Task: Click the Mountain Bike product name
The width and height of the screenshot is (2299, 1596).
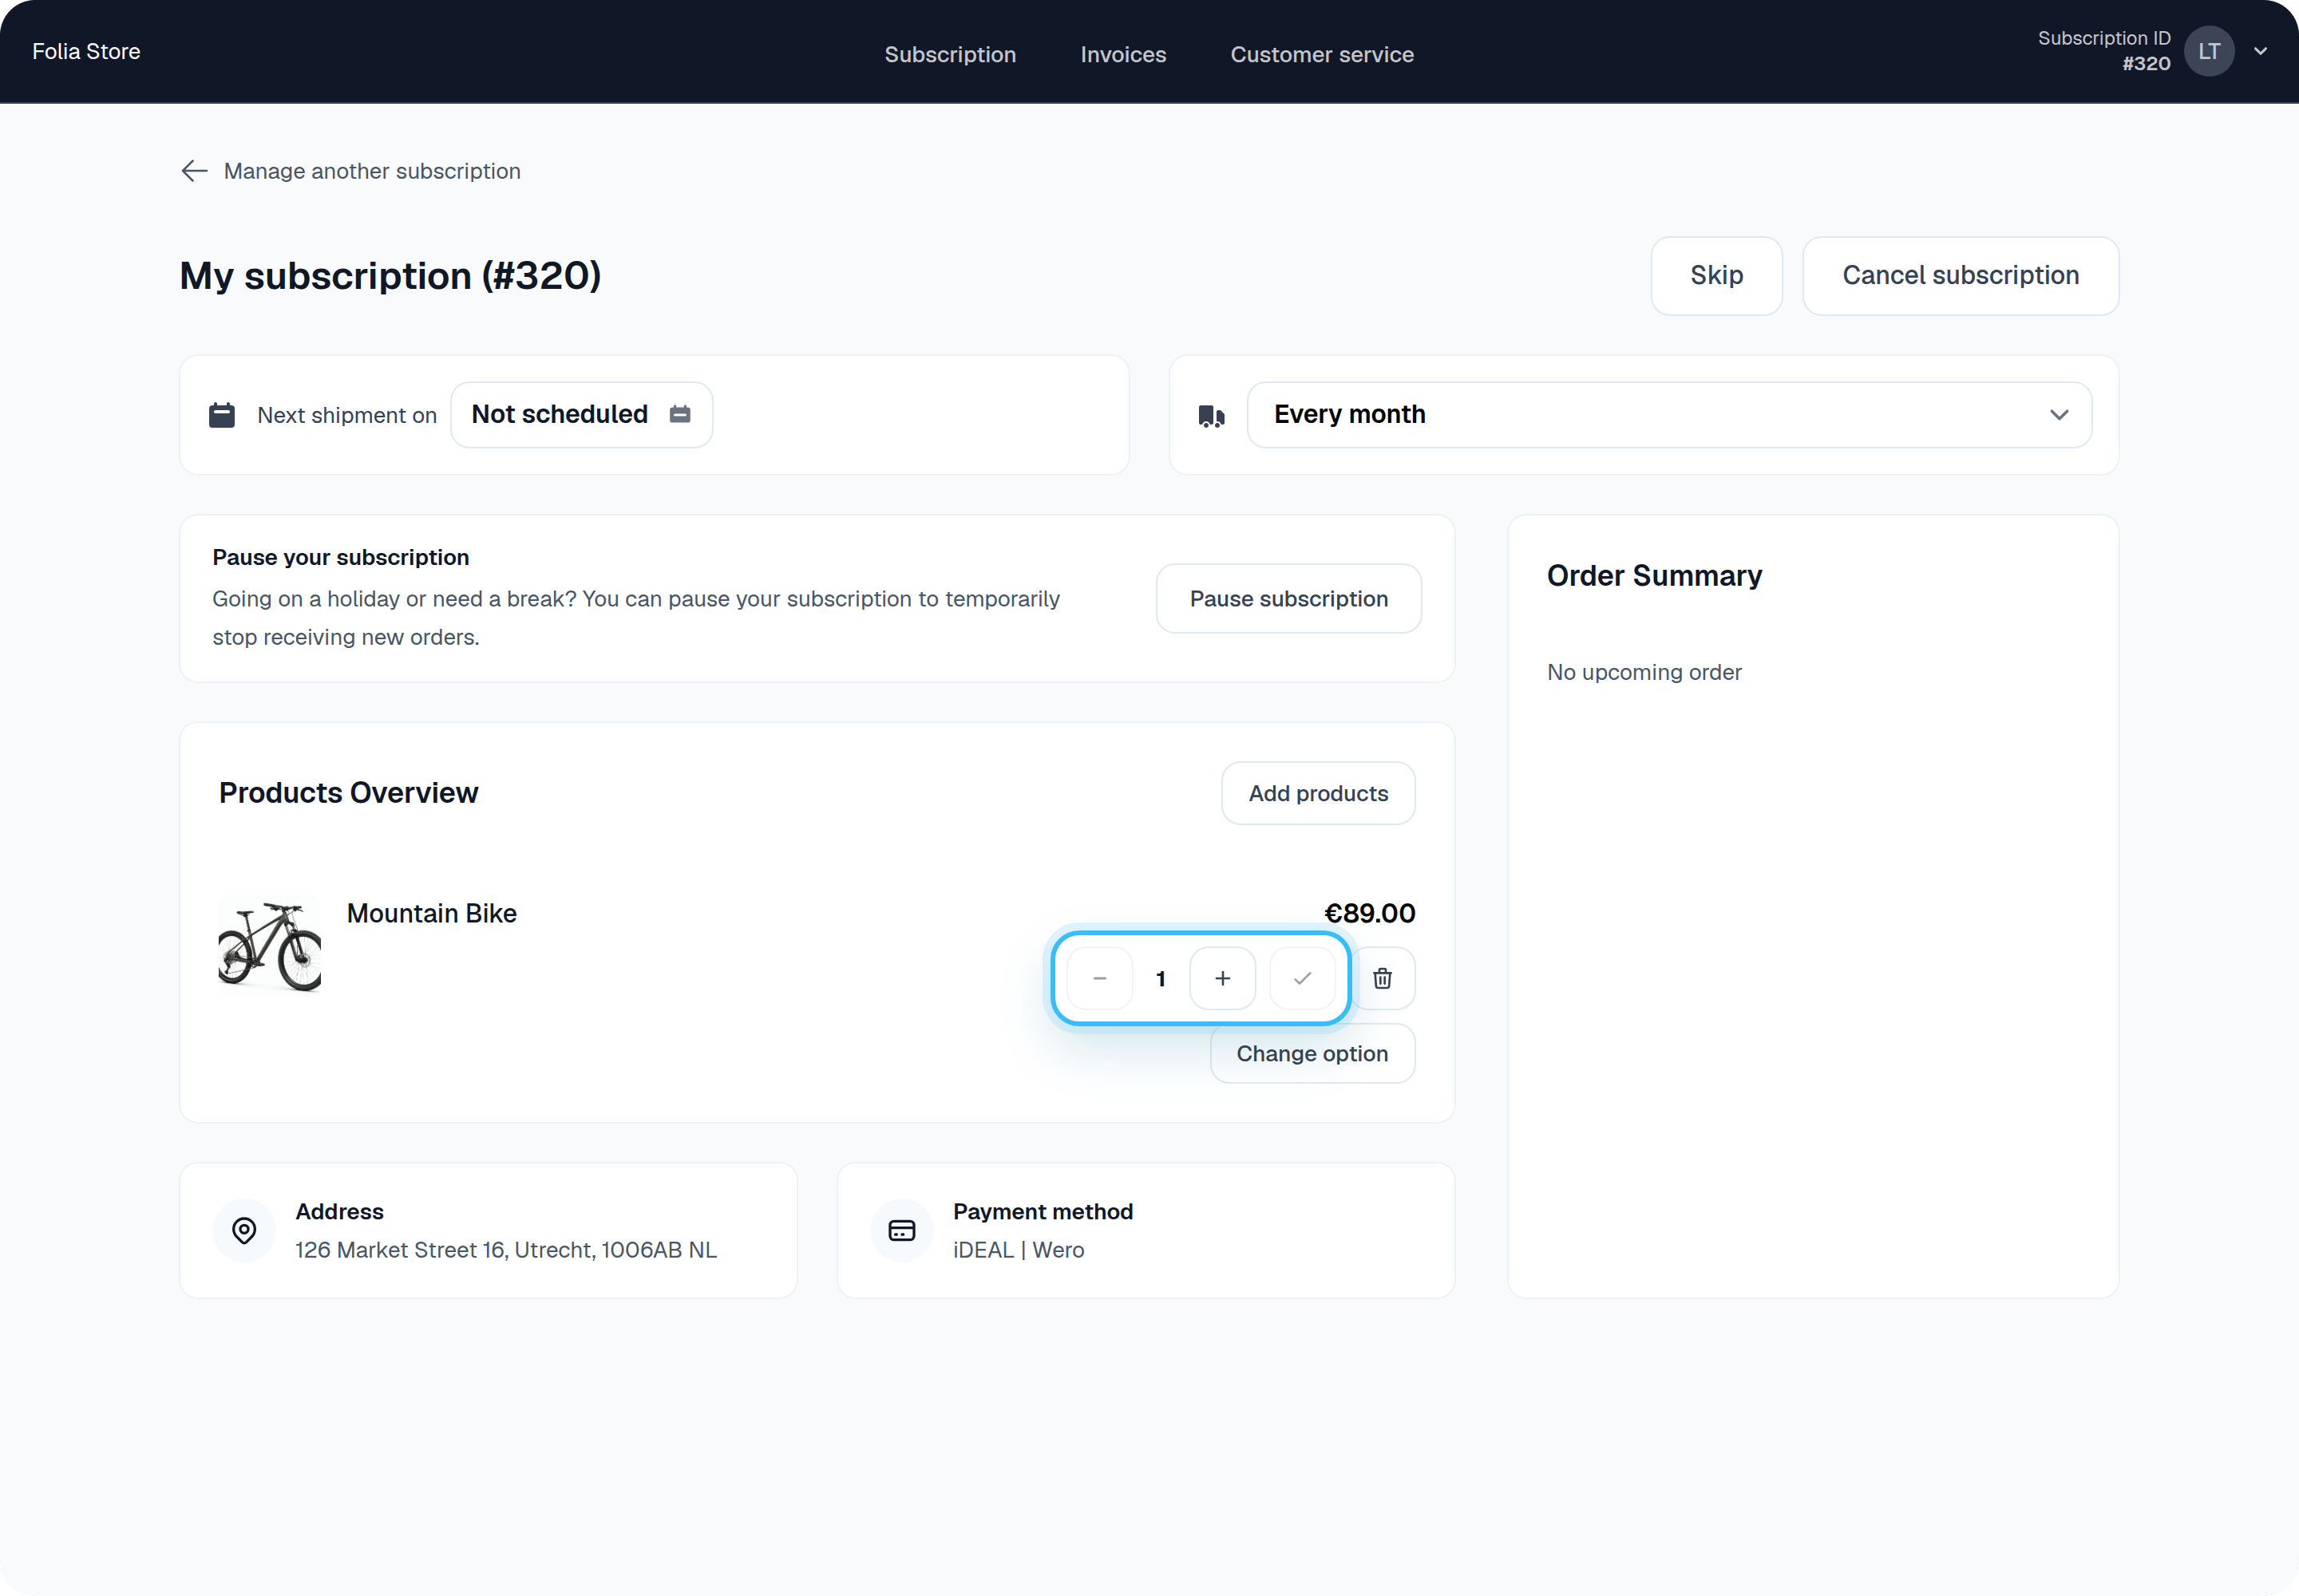Action: [x=432, y=913]
